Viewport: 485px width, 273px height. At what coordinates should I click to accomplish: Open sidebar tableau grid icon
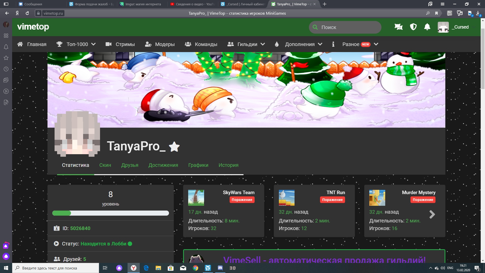(6, 36)
